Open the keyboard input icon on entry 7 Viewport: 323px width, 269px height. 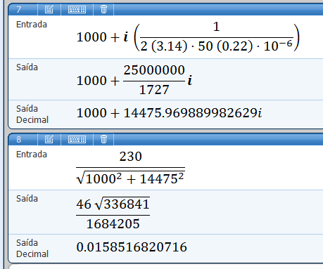pyautogui.click(x=77, y=9)
